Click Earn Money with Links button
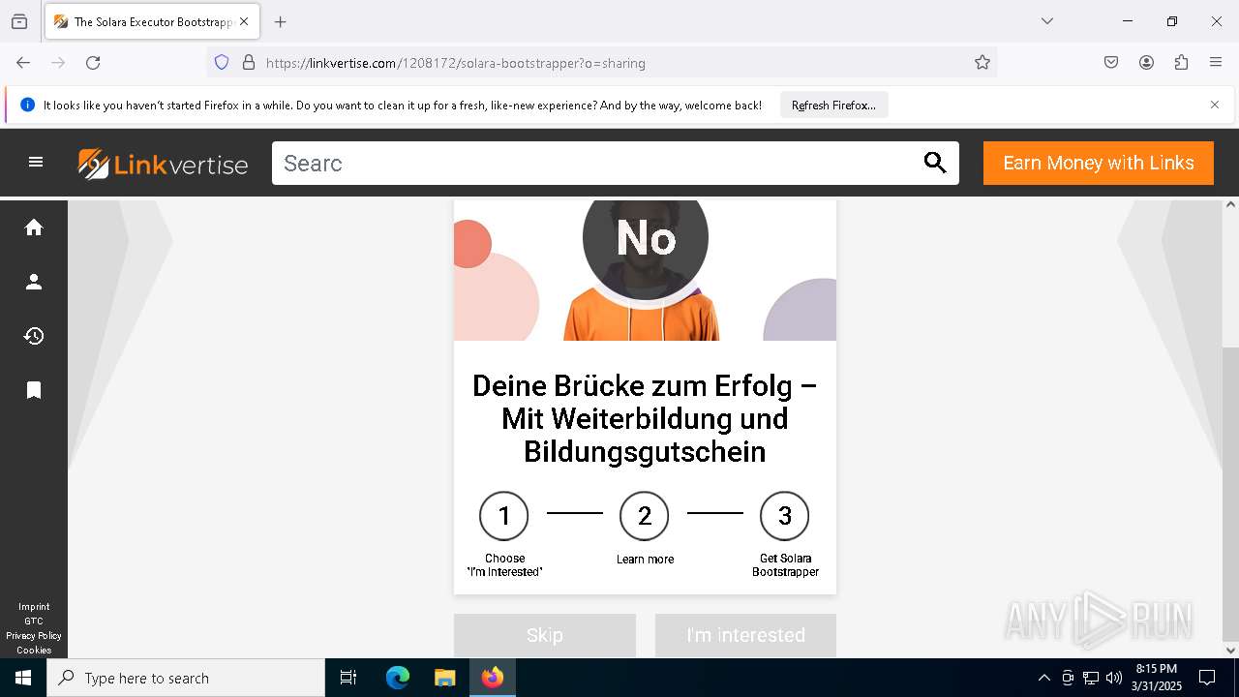Image resolution: width=1239 pixels, height=697 pixels. 1099,163
